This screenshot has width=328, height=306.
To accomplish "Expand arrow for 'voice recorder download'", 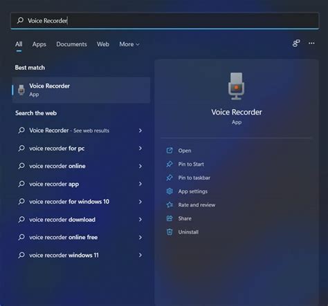I will click(140, 220).
